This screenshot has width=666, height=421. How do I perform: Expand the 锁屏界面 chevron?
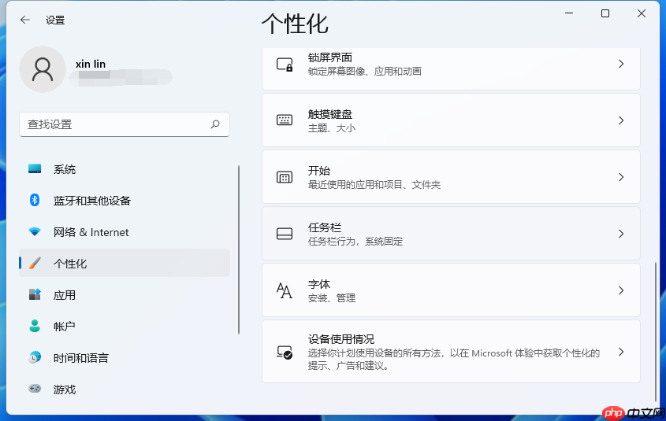click(621, 64)
